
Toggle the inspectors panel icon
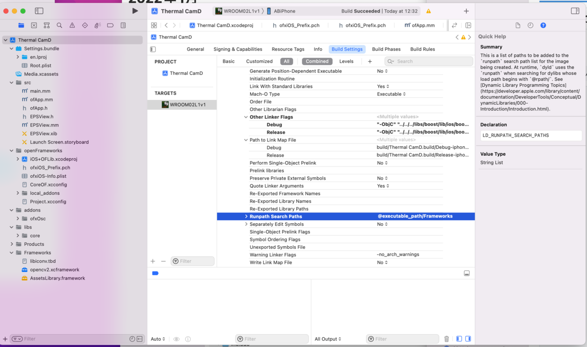pos(575,11)
